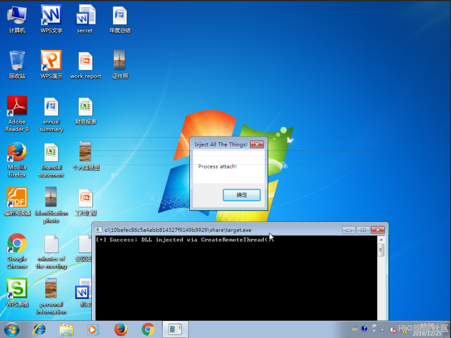Maximize the target.exe console window

[363, 230]
